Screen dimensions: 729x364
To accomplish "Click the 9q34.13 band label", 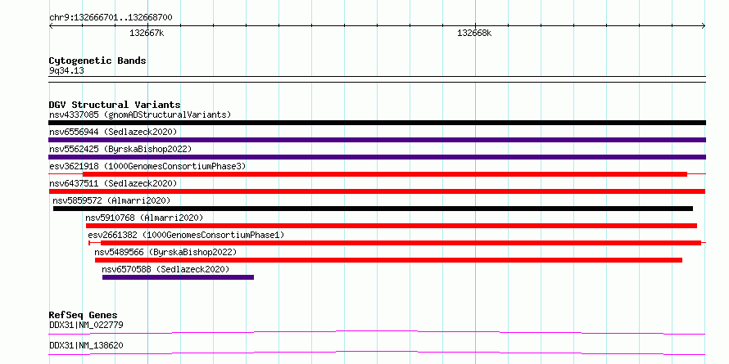I will point(66,71).
